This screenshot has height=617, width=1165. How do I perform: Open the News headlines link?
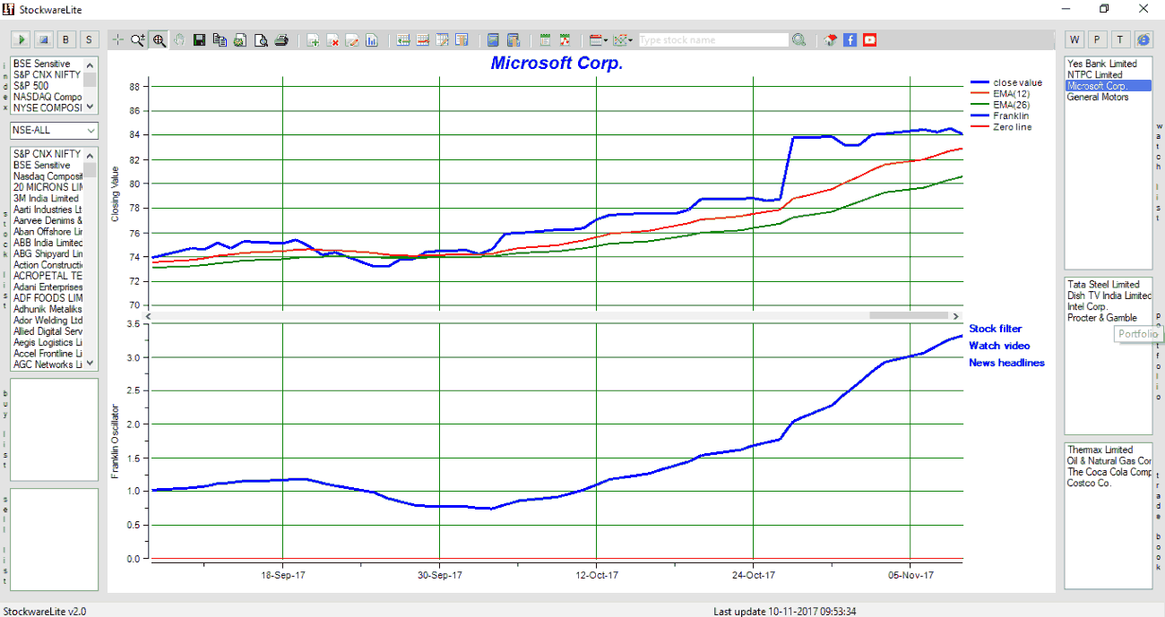[x=1006, y=363]
